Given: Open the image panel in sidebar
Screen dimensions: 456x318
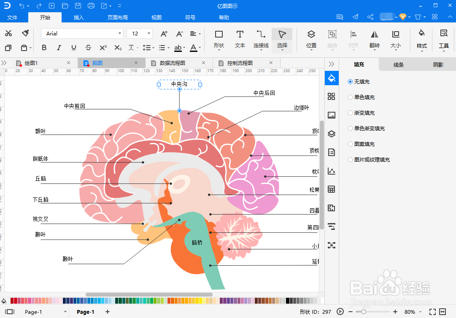Looking at the screenshot, I should [332, 115].
